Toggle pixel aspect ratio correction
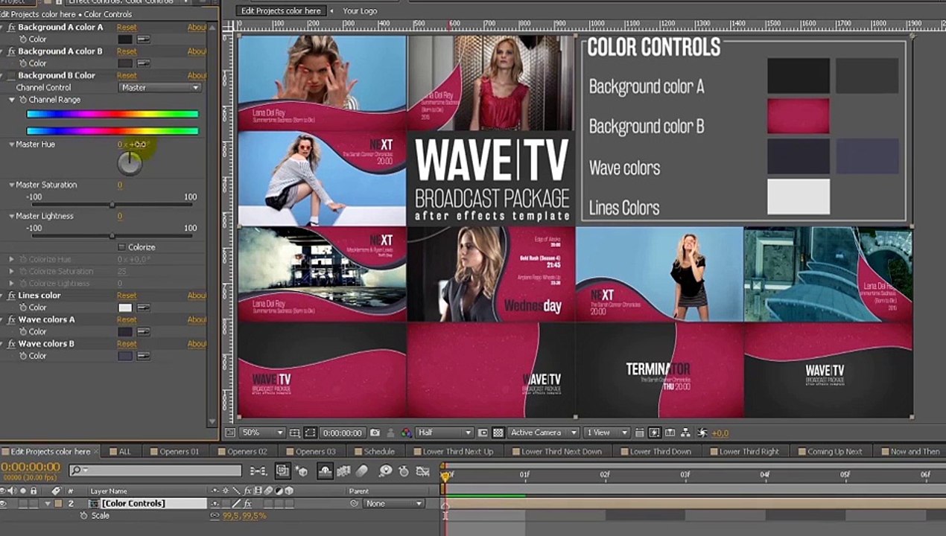Viewport: 946px width, 536px height. [640, 433]
